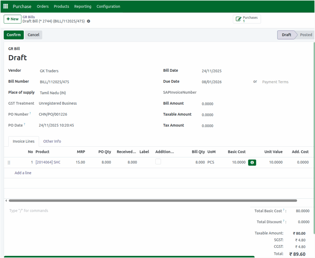Click the GR Bills breadcrumb link

(28, 17)
